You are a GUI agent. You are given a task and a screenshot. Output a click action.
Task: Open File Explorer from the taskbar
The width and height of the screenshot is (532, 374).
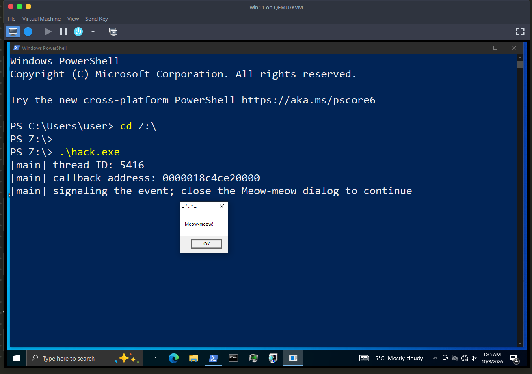194,358
